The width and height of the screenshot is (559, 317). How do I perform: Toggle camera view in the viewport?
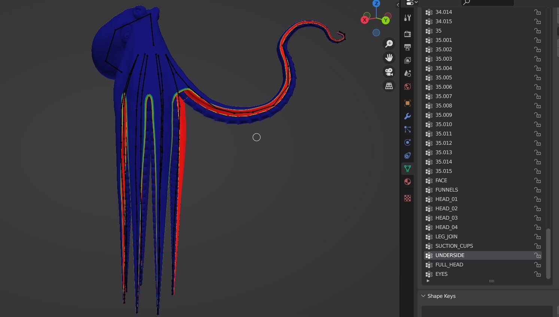389,72
